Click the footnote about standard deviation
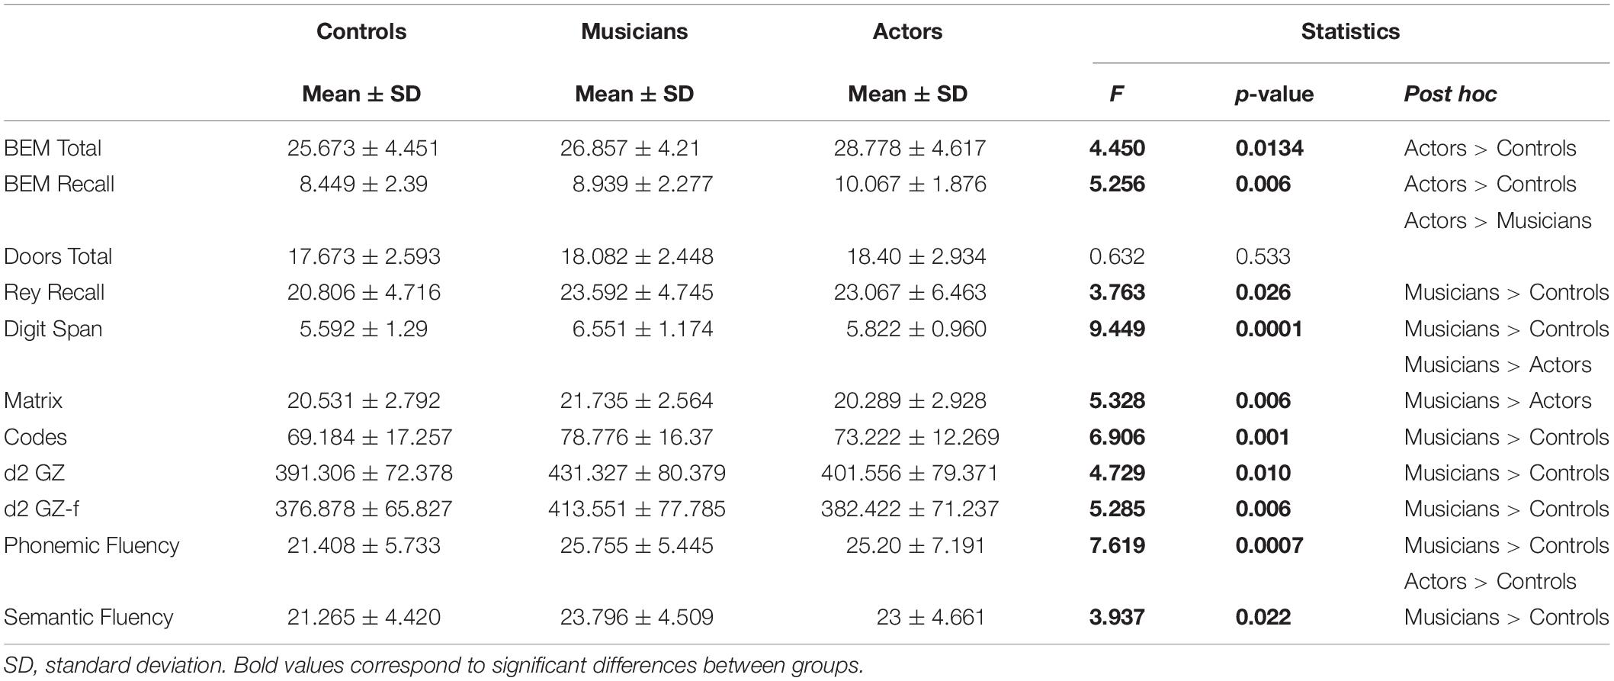This screenshot has width=1614, height=681. pyautogui.click(x=433, y=666)
